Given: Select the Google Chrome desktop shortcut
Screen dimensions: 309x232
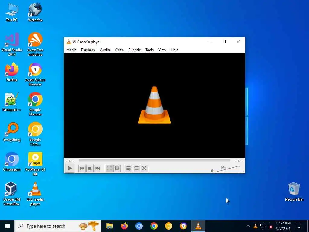Looking at the screenshot, I should coord(35,104).
